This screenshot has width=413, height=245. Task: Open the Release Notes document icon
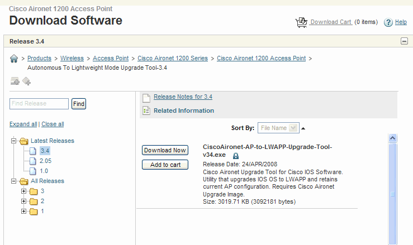[146, 98]
